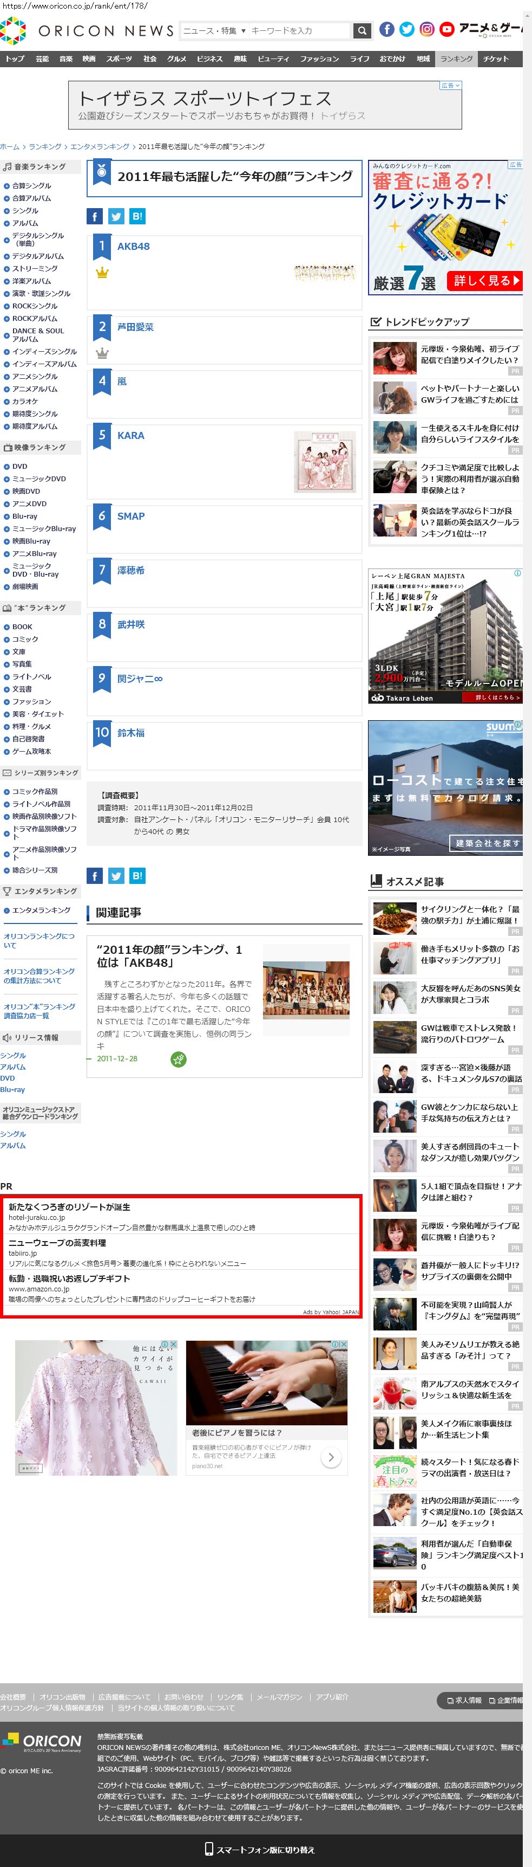532x1867 pixels.
Task: Open the 芦田愛菜 rank 2 link
Action: coord(135,327)
